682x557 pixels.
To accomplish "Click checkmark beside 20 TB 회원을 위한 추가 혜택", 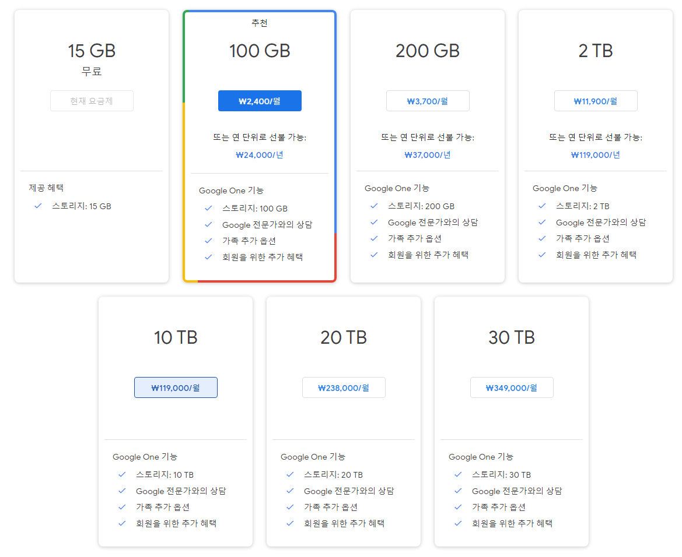I will point(290,524).
